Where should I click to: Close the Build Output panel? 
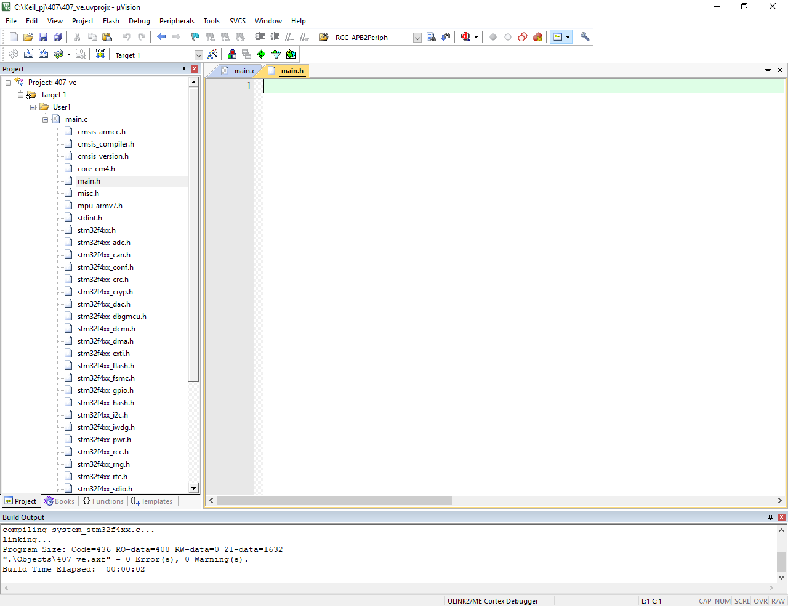[x=782, y=517]
